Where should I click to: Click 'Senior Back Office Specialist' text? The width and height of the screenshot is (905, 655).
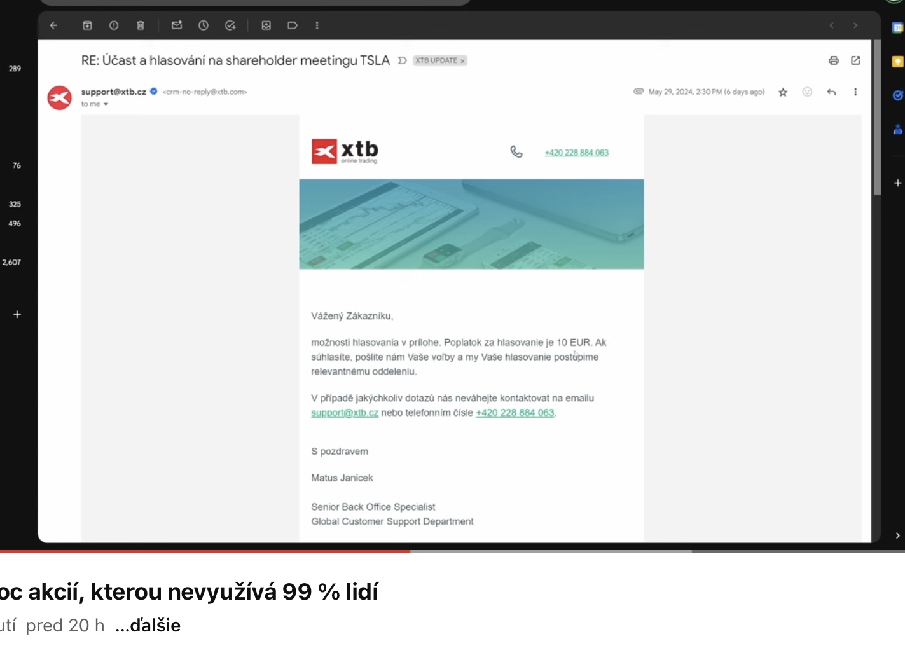coord(373,507)
